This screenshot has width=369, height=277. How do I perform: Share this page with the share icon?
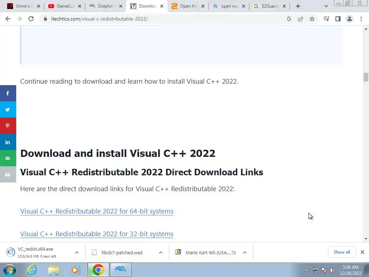(301, 19)
